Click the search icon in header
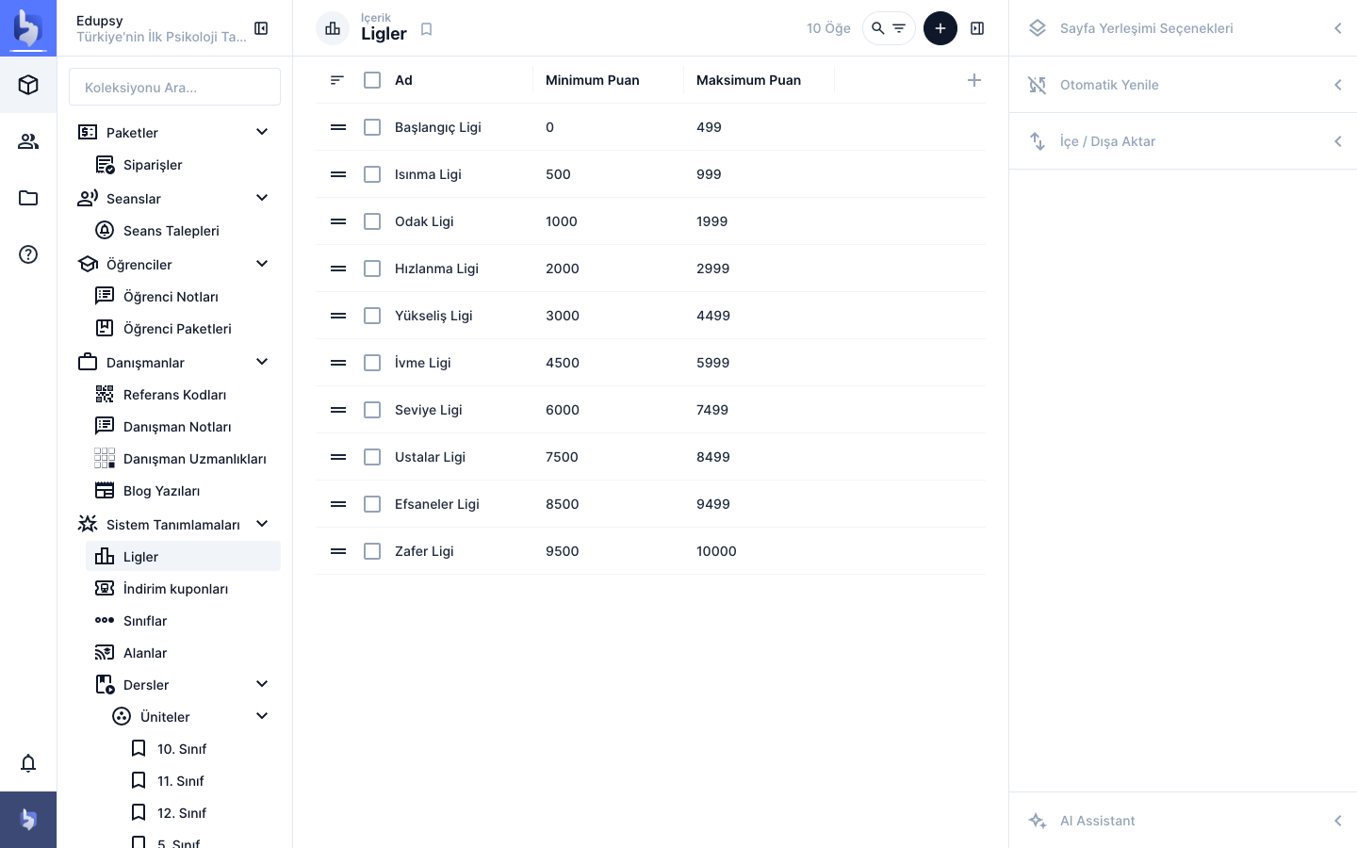Image resolution: width=1357 pixels, height=848 pixels. 878,28
